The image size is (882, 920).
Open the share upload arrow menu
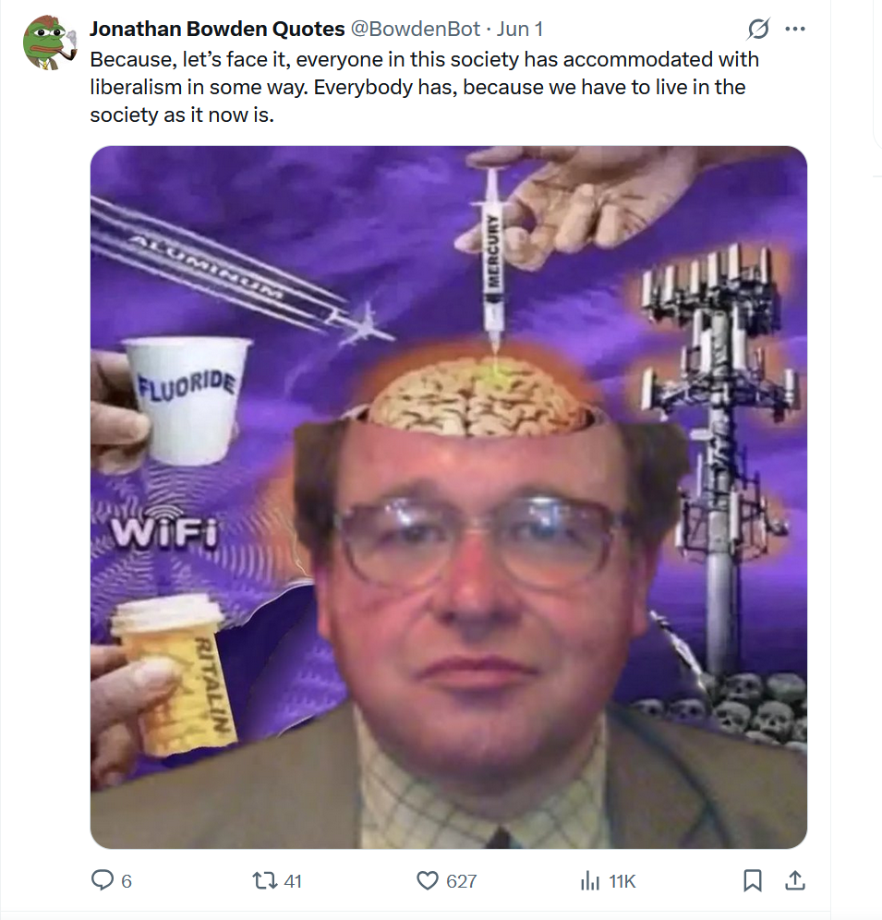click(x=794, y=880)
